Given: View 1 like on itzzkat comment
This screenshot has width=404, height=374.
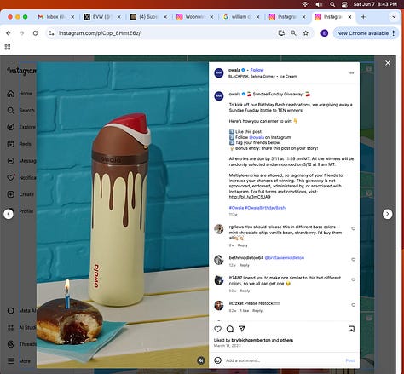Looking at the screenshot, I should click(245, 311).
